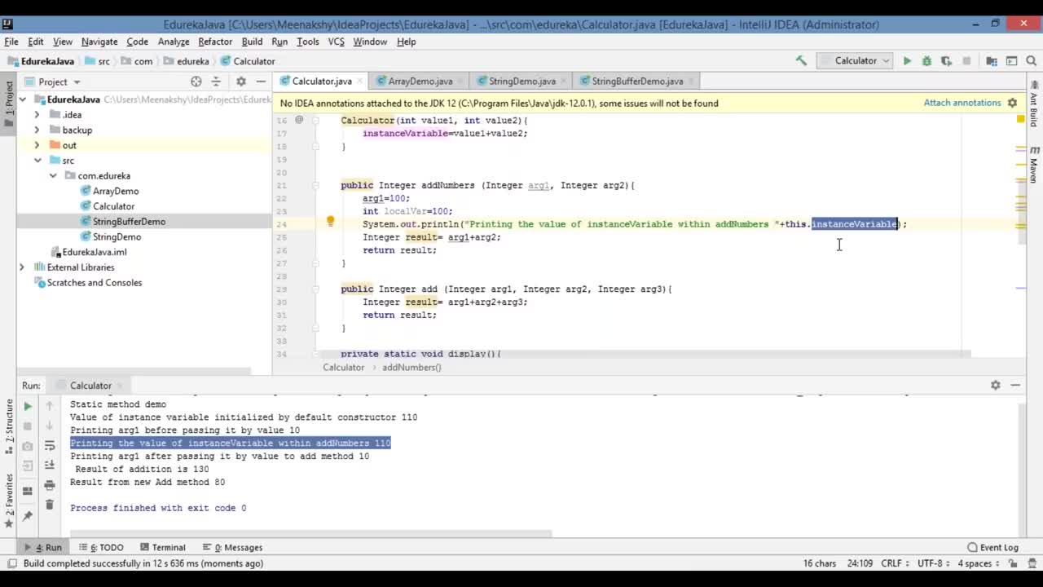Image resolution: width=1043 pixels, height=587 pixels.
Task: Click the Stop icon in the Run panel
Action: coord(28,426)
